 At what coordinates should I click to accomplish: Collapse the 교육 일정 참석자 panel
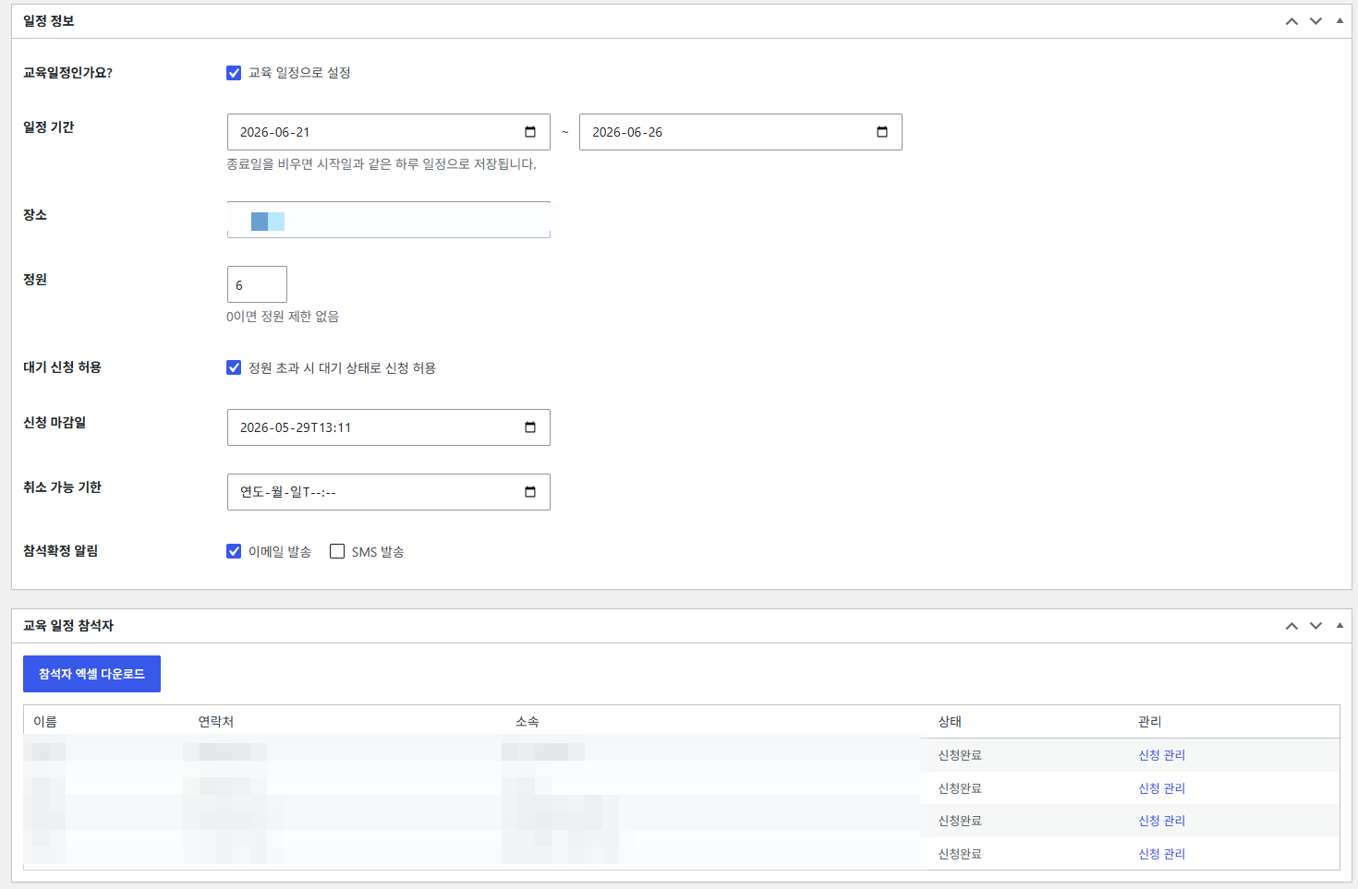coord(1340,626)
